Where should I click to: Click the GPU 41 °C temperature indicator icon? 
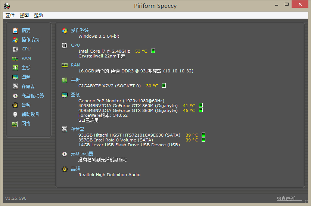201,105
